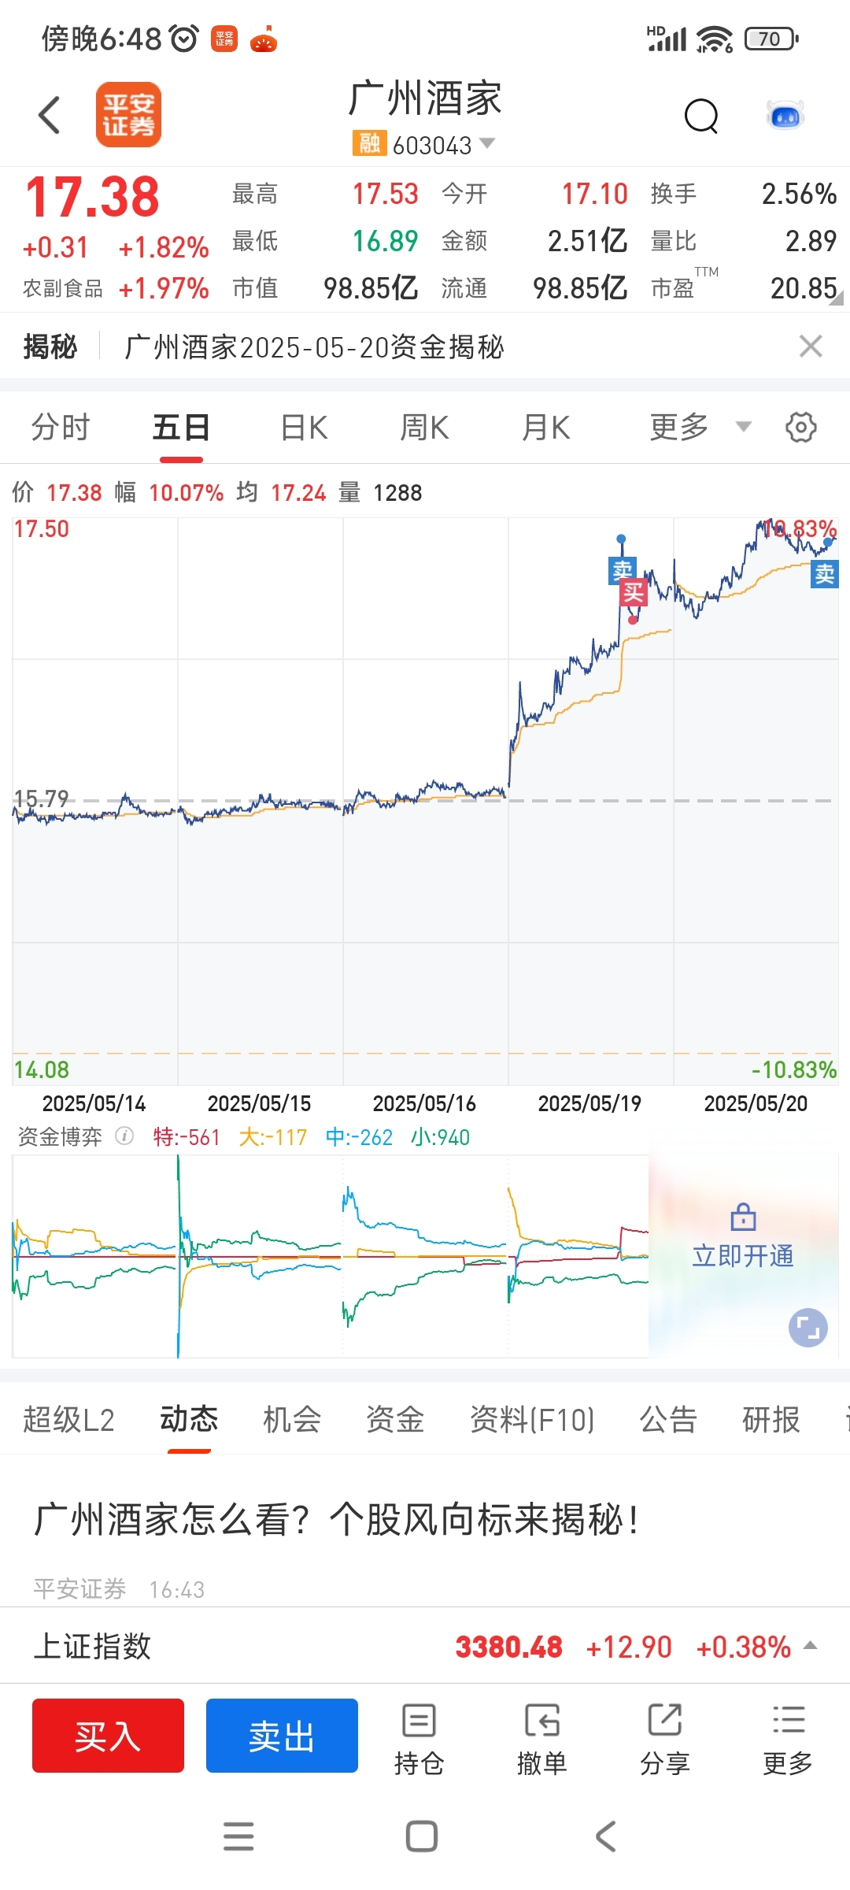Open the search magnifier icon
The width and height of the screenshot is (850, 1890).
pos(701,117)
